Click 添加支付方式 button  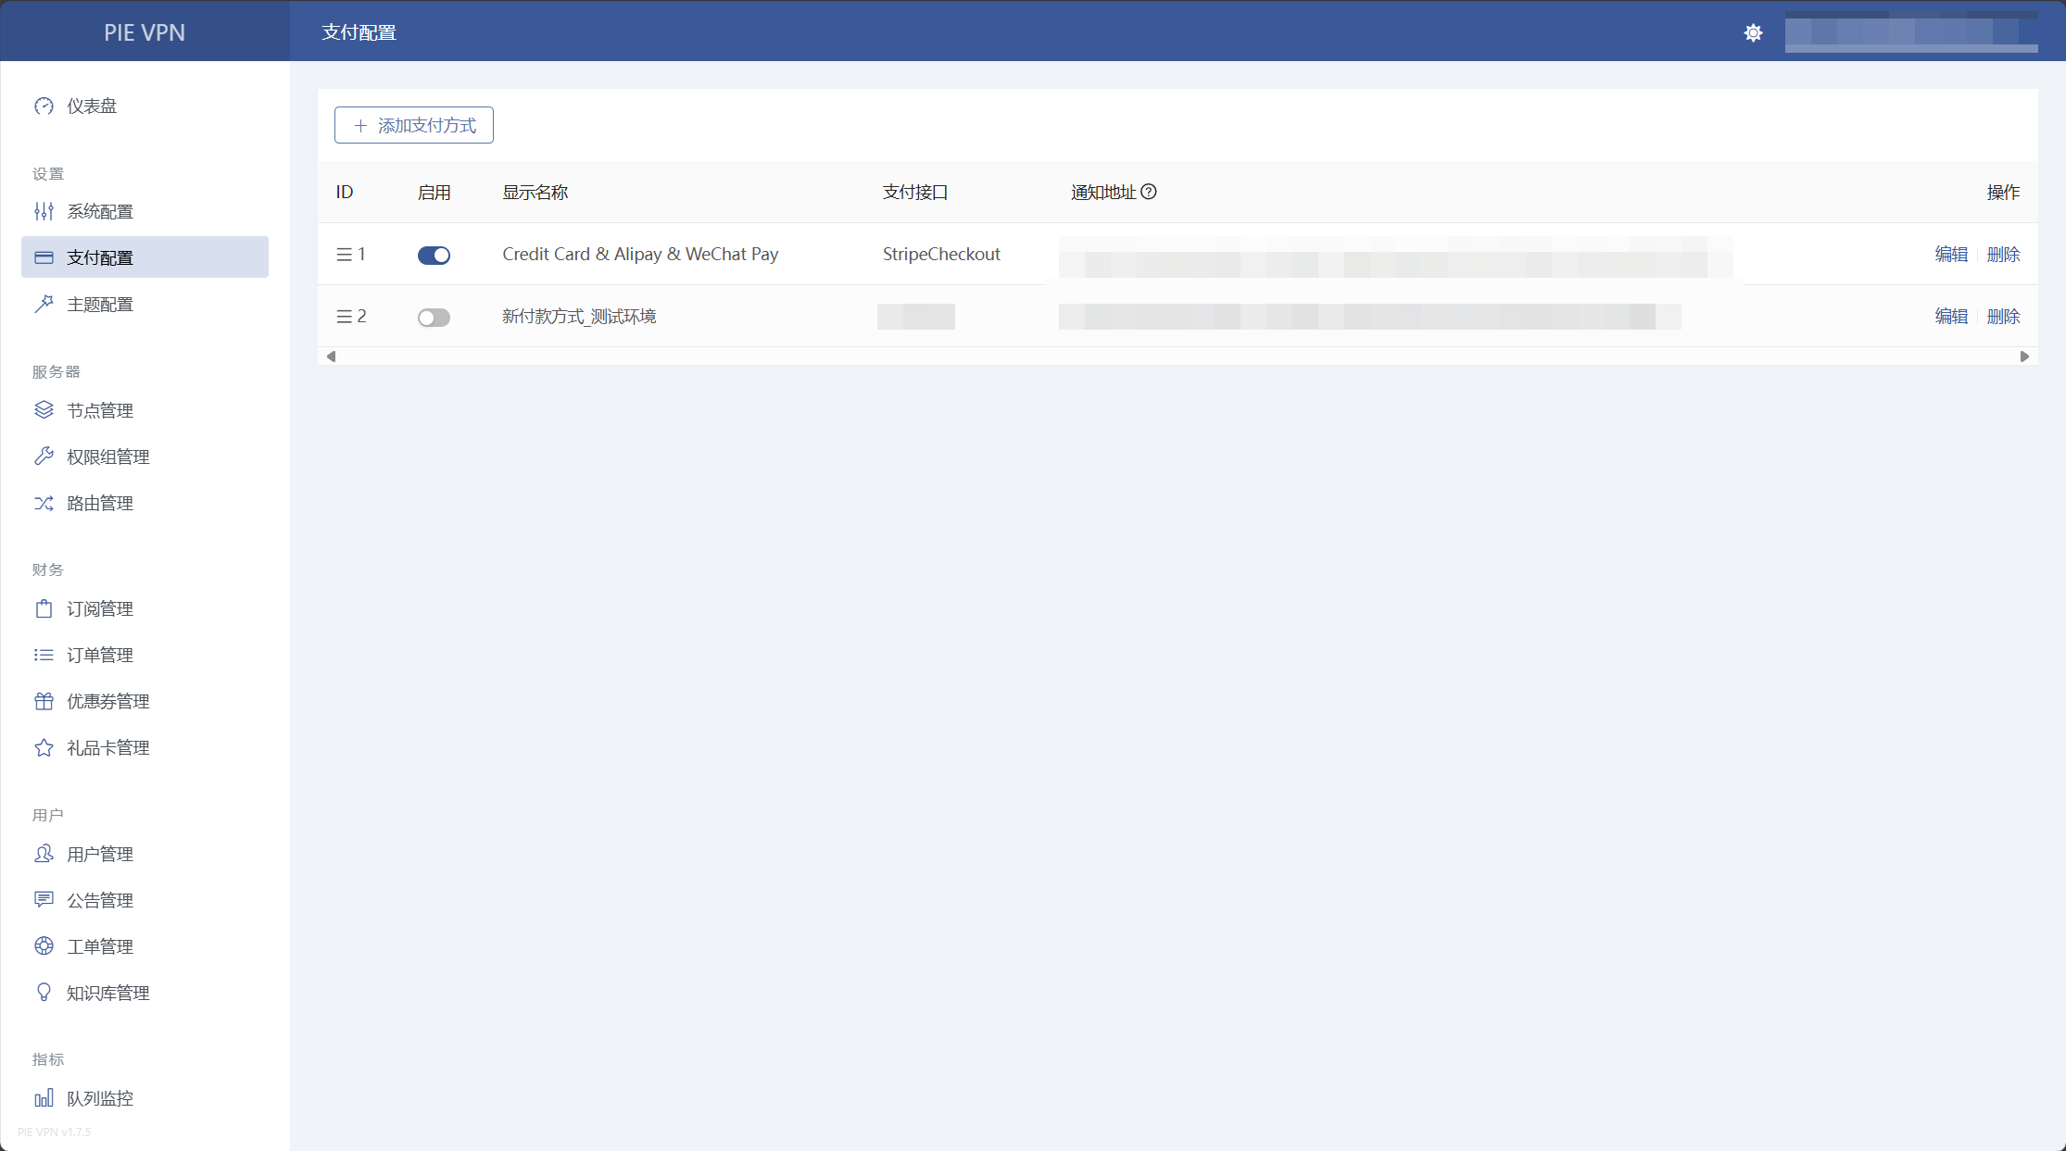414,126
